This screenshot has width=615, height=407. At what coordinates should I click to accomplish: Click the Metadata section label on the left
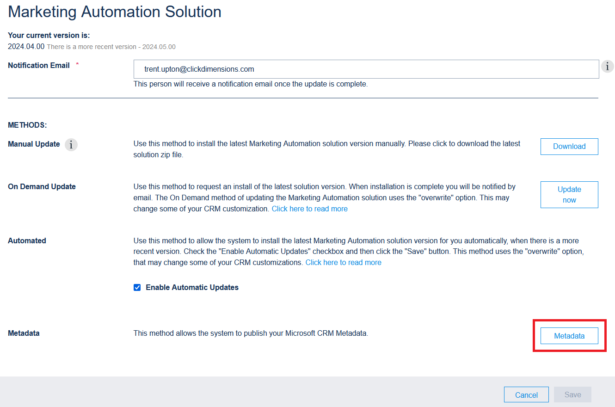[x=24, y=333]
